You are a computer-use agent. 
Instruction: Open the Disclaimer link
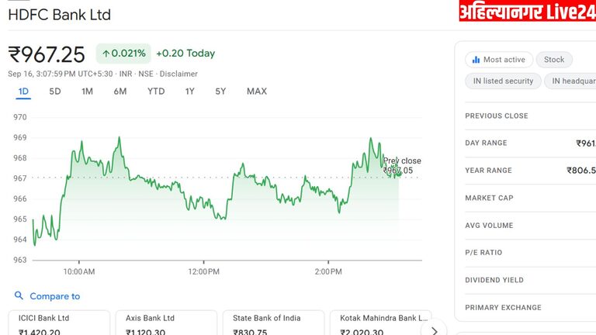click(x=178, y=74)
